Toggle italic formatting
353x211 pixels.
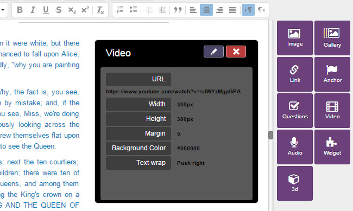[x=33, y=10]
